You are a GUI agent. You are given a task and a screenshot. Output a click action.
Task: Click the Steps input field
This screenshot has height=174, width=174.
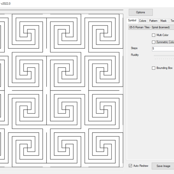click(x=163, y=49)
